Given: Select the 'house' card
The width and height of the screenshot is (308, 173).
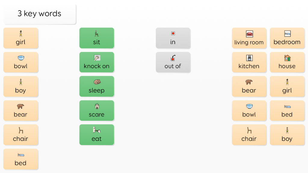Looking at the screenshot, I should [287, 62].
